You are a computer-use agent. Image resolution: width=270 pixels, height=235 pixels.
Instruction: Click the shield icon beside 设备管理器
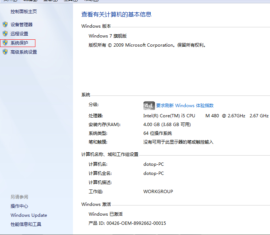(x=5, y=24)
